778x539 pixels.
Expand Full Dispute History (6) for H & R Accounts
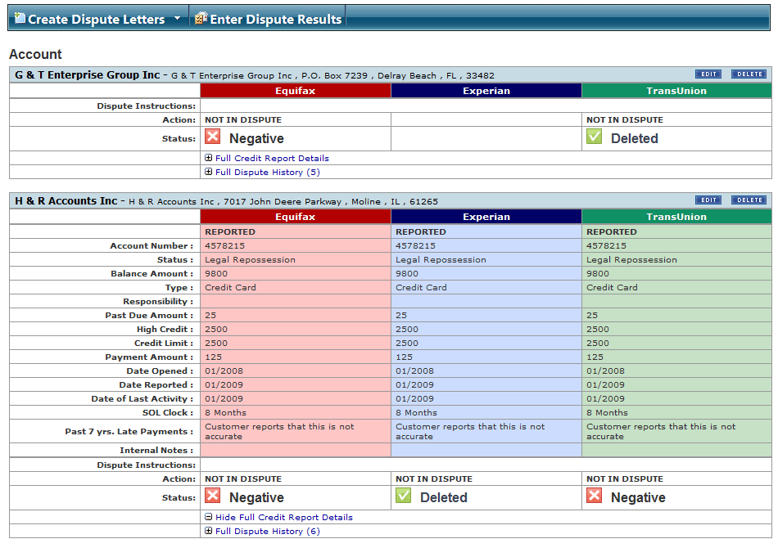point(210,531)
